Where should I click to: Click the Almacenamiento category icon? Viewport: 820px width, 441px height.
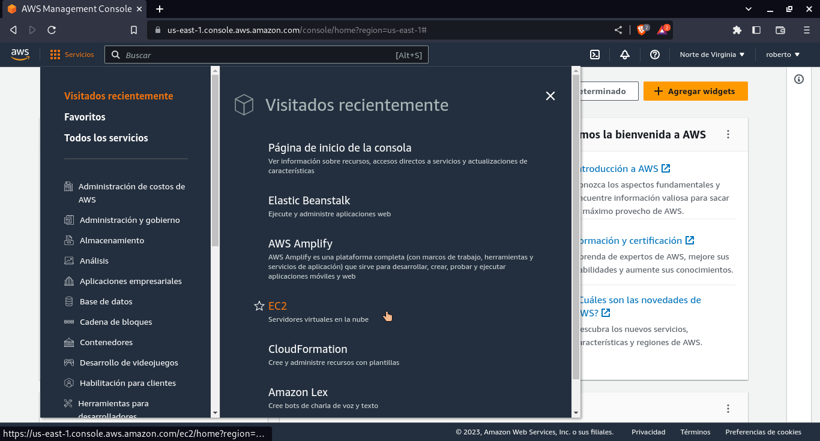pyautogui.click(x=68, y=240)
